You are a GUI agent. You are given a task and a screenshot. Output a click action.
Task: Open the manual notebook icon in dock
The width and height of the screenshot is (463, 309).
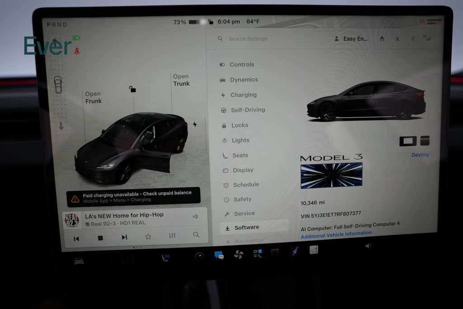coord(314,250)
